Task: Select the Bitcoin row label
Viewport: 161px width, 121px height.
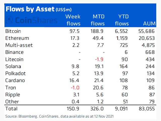Action: pyautogui.click(x=13, y=31)
